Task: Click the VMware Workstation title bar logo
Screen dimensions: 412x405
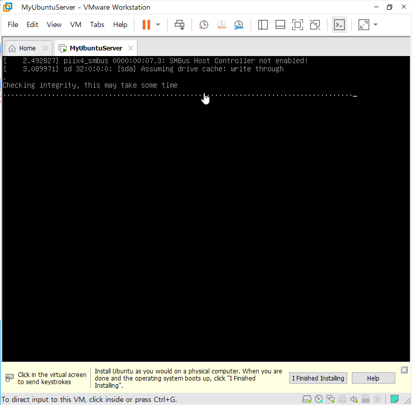Action: coord(8,7)
